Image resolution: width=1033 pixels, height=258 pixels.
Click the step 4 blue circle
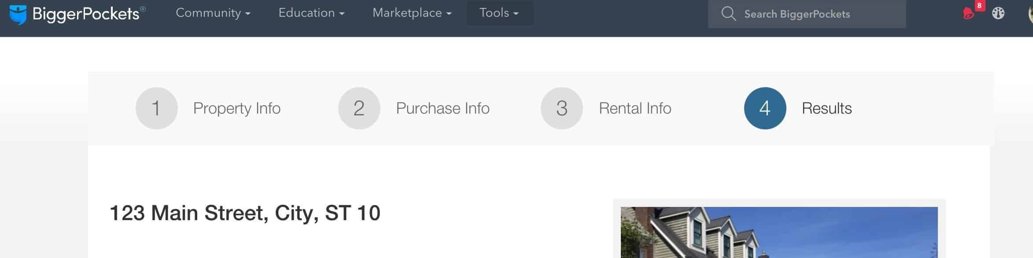[x=765, y=108]
